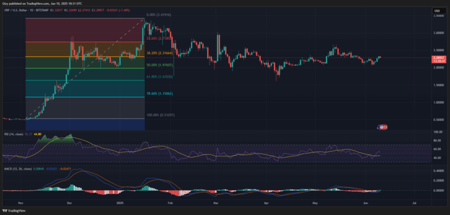Viewport: 450px width, 215px height.
Task: Click 1.50000 on the price axis
Action: click(x=438, y=85)
